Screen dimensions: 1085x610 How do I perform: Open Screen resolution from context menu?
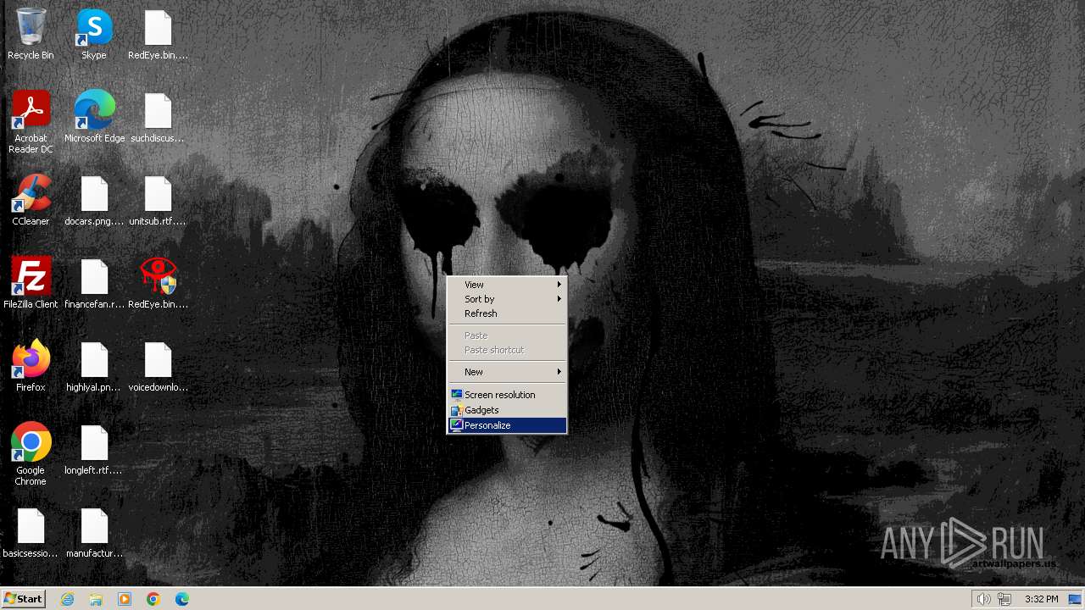coord(507,395)
